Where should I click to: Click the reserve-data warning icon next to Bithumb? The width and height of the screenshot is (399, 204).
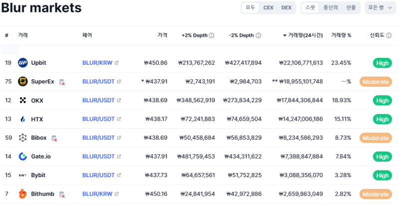(x=61, y=195)
